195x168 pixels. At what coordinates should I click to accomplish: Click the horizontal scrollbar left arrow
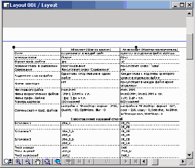144,161
